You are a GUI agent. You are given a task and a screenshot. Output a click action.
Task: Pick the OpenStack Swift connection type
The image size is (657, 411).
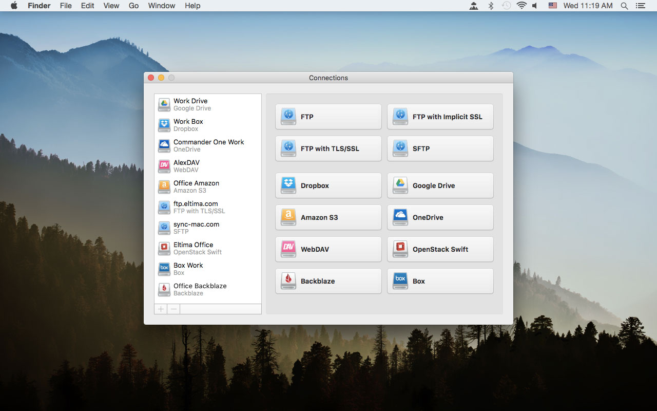440,249
